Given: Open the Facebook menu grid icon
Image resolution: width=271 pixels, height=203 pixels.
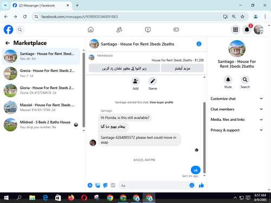Looking at the screenshot, I should pyautogui.click(x=235, y=30).
